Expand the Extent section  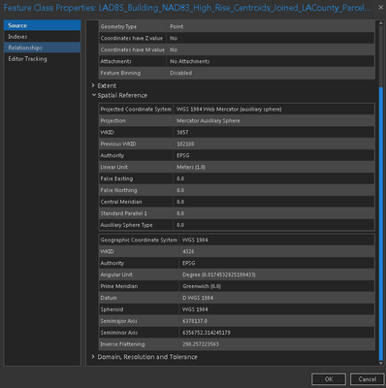pyautogui.click(x=93, y=85)
